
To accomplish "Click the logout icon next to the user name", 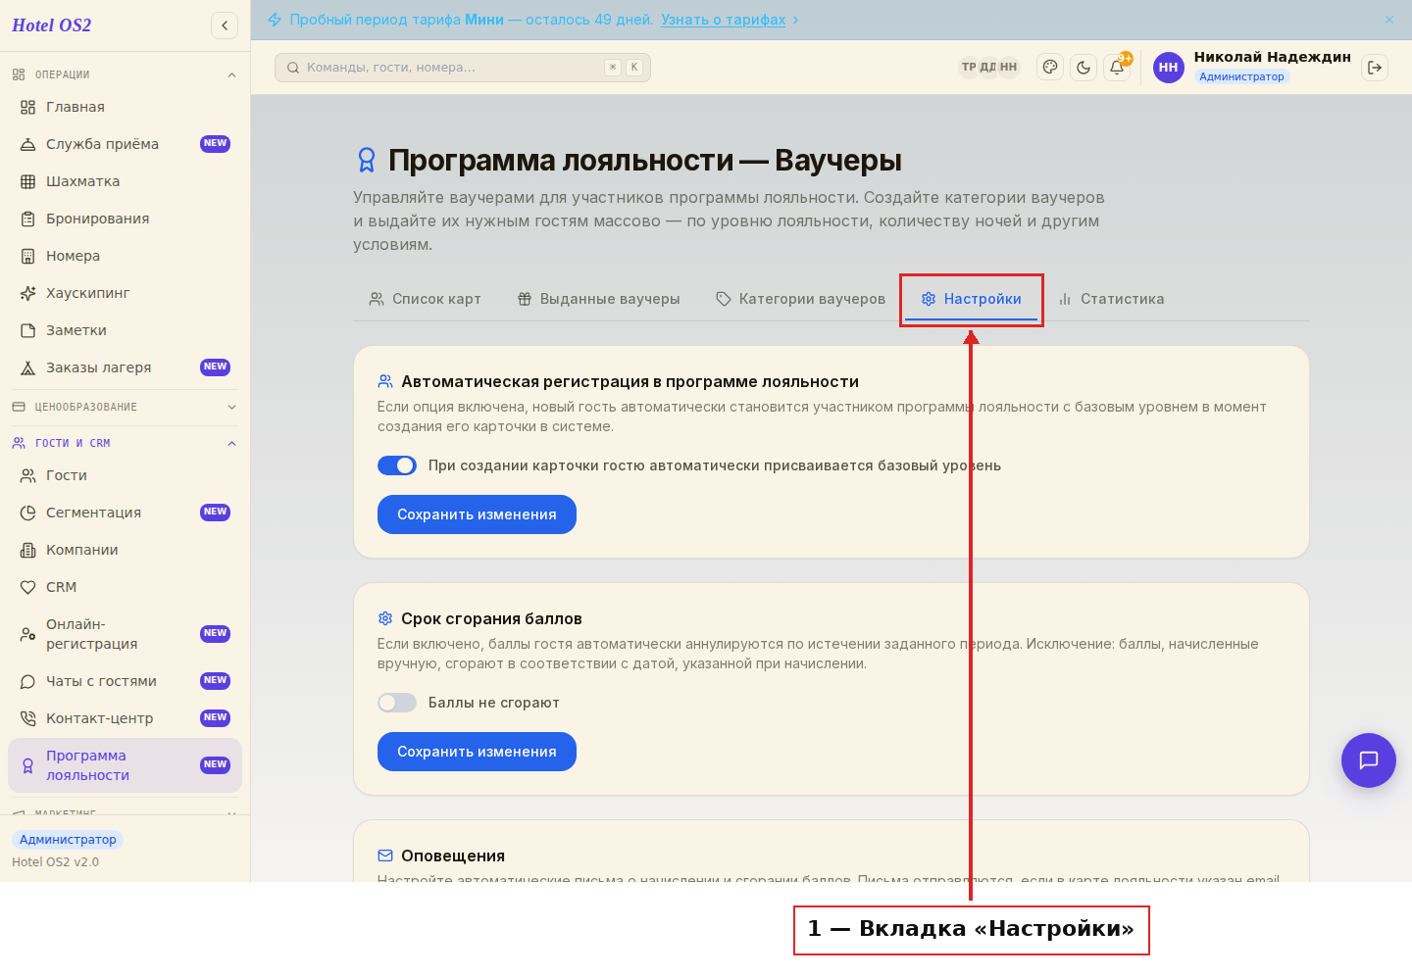I will pyautogui.click(x=1375, y=68).
